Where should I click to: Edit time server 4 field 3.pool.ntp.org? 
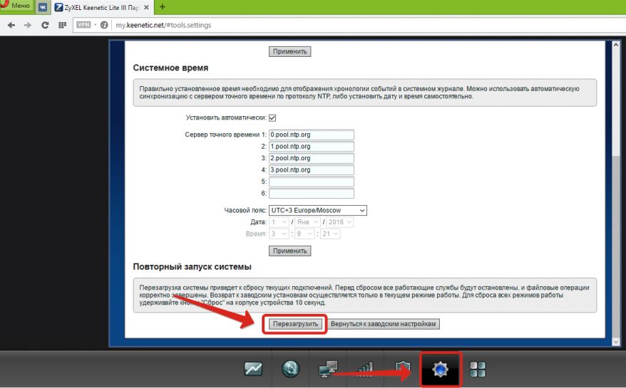[x=312, y=170]
